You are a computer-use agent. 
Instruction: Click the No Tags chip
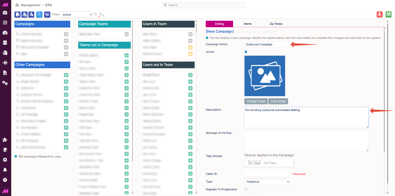pyautogui.click(x=254, y=163)
